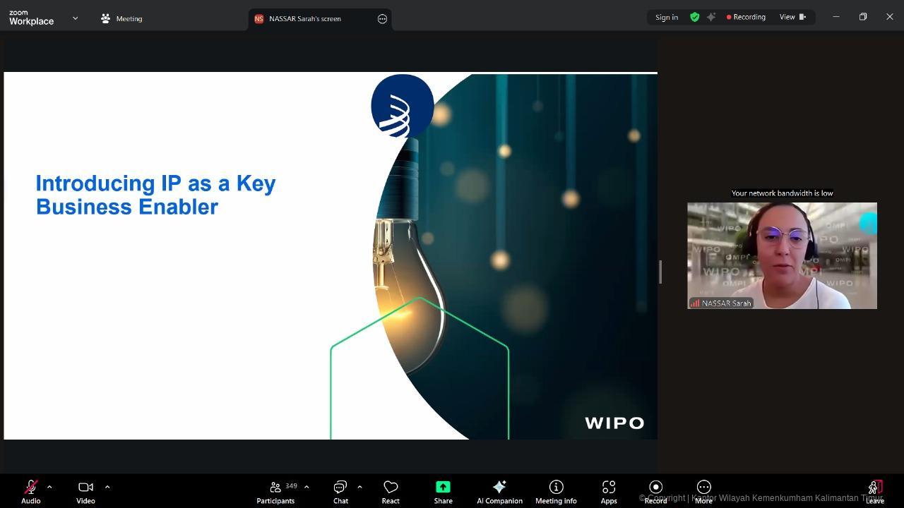The height and width of the screenshot is (508, 904).
Task: Open the View layout menu
Action: (792, 18)
